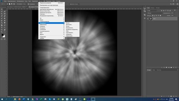
Task: Click the add to selection icon
Action: [x=10, y=4]
